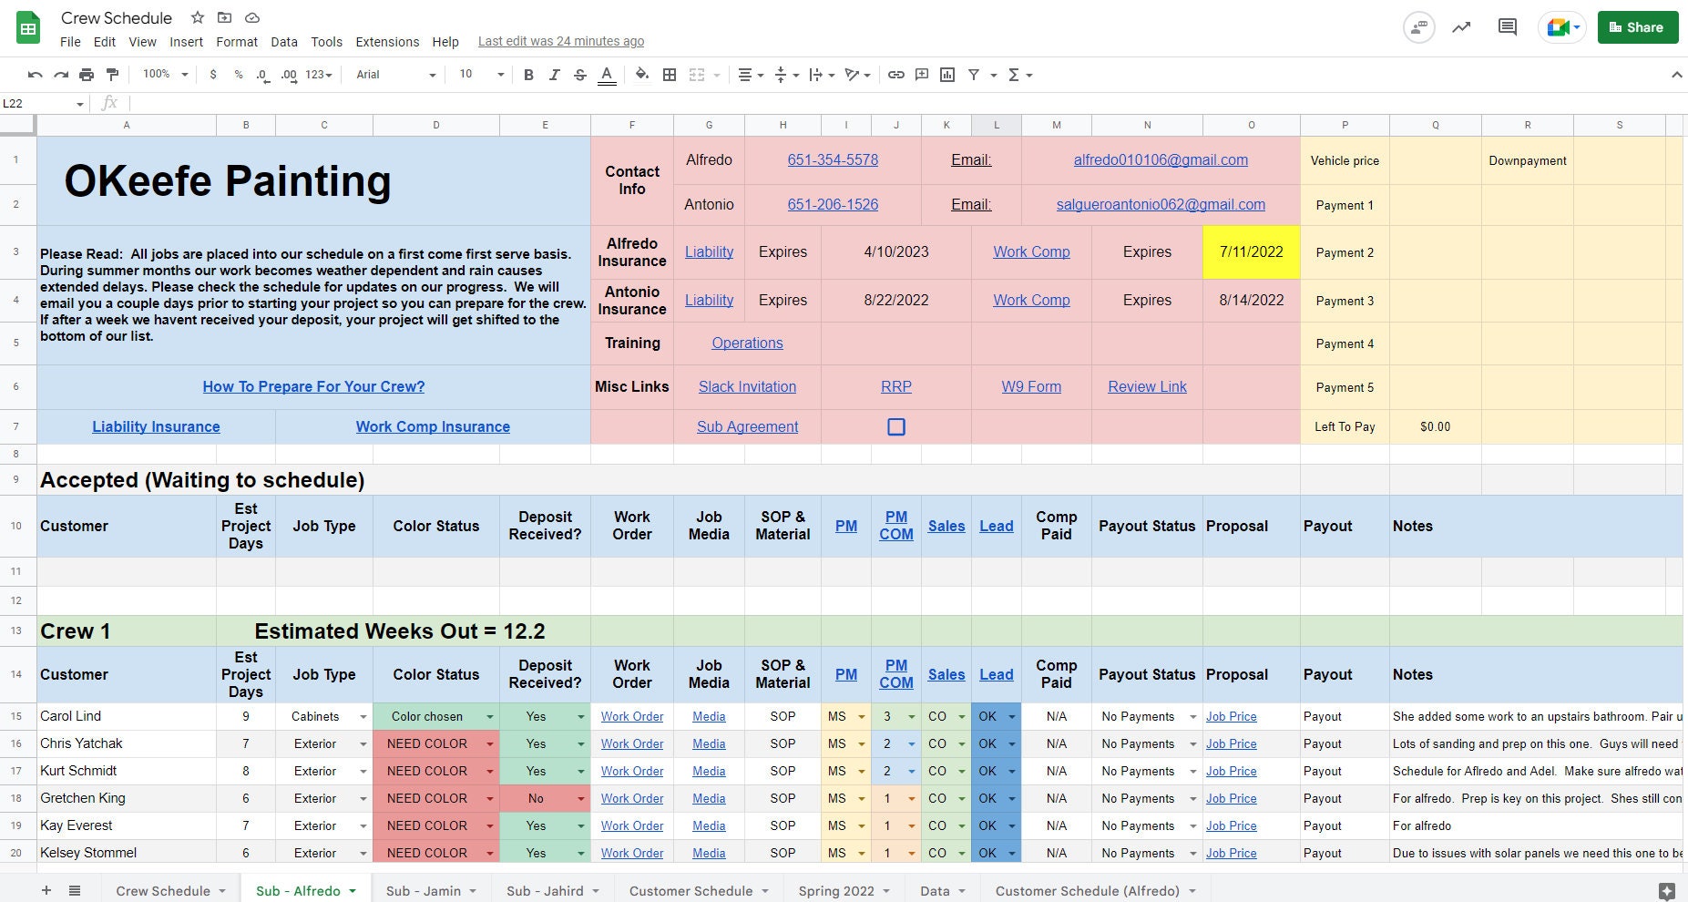The height and width of the screenshot is (902, 1688).
Task: Open the Extensions menu
Action: coord(386,41)
